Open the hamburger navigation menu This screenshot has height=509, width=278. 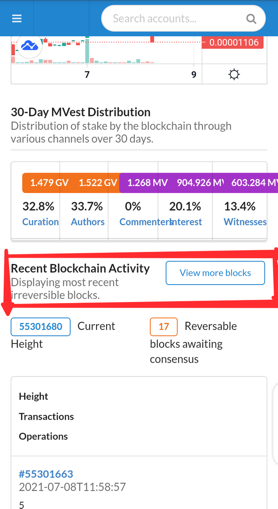coord(17,18)
